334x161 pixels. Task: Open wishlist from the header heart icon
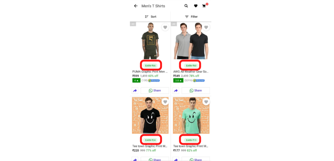click(x=196, y=6)
